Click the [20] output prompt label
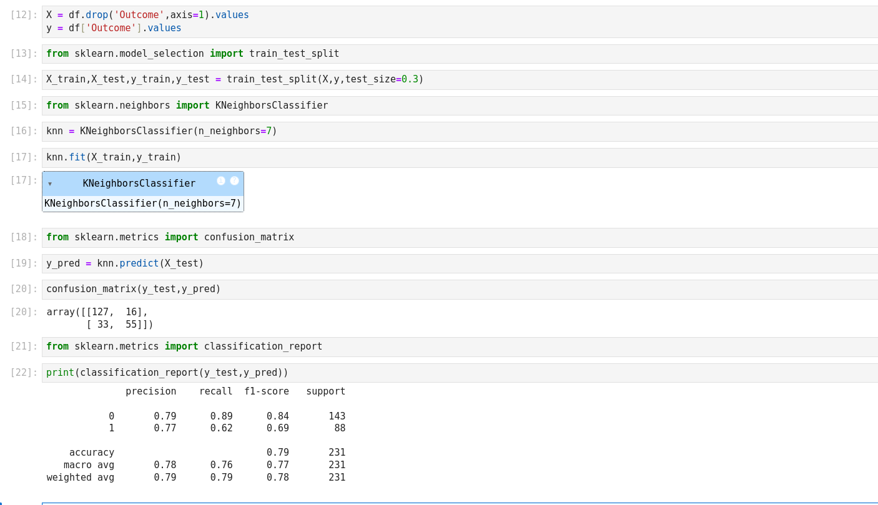The height and width of the screenshot is (505, 878). coord(24,312)
